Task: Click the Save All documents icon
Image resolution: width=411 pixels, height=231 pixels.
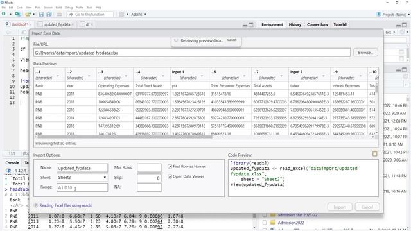Action: [49, 14]
